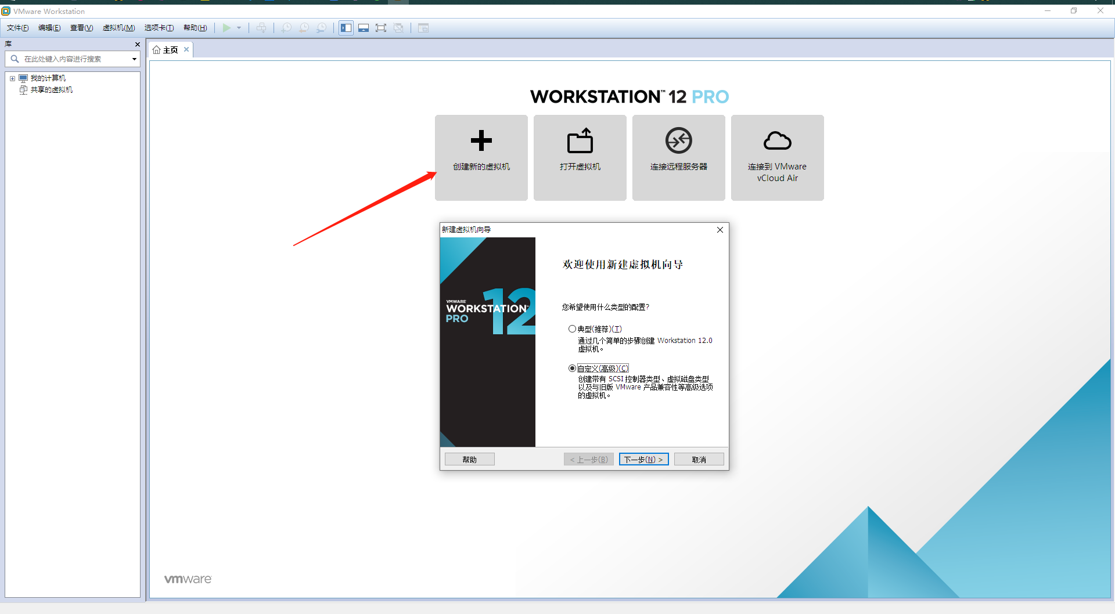Click the VMware Workstation title bar icon
This screenshot has width=1115, height=614.
click(x=6, y=11)
